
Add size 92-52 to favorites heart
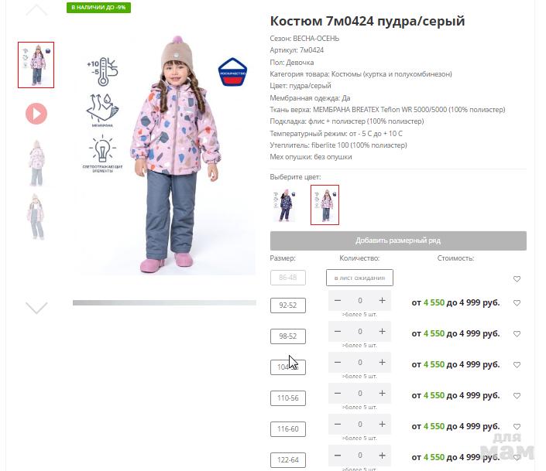[x=517, y=303]
